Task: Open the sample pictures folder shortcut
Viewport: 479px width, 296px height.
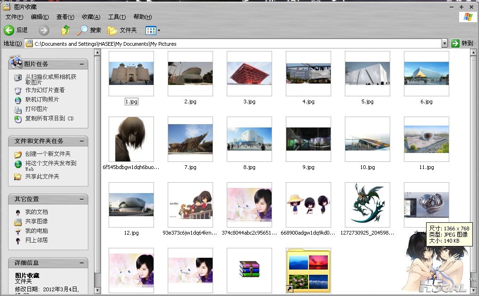Action: (x=308, y=271)
